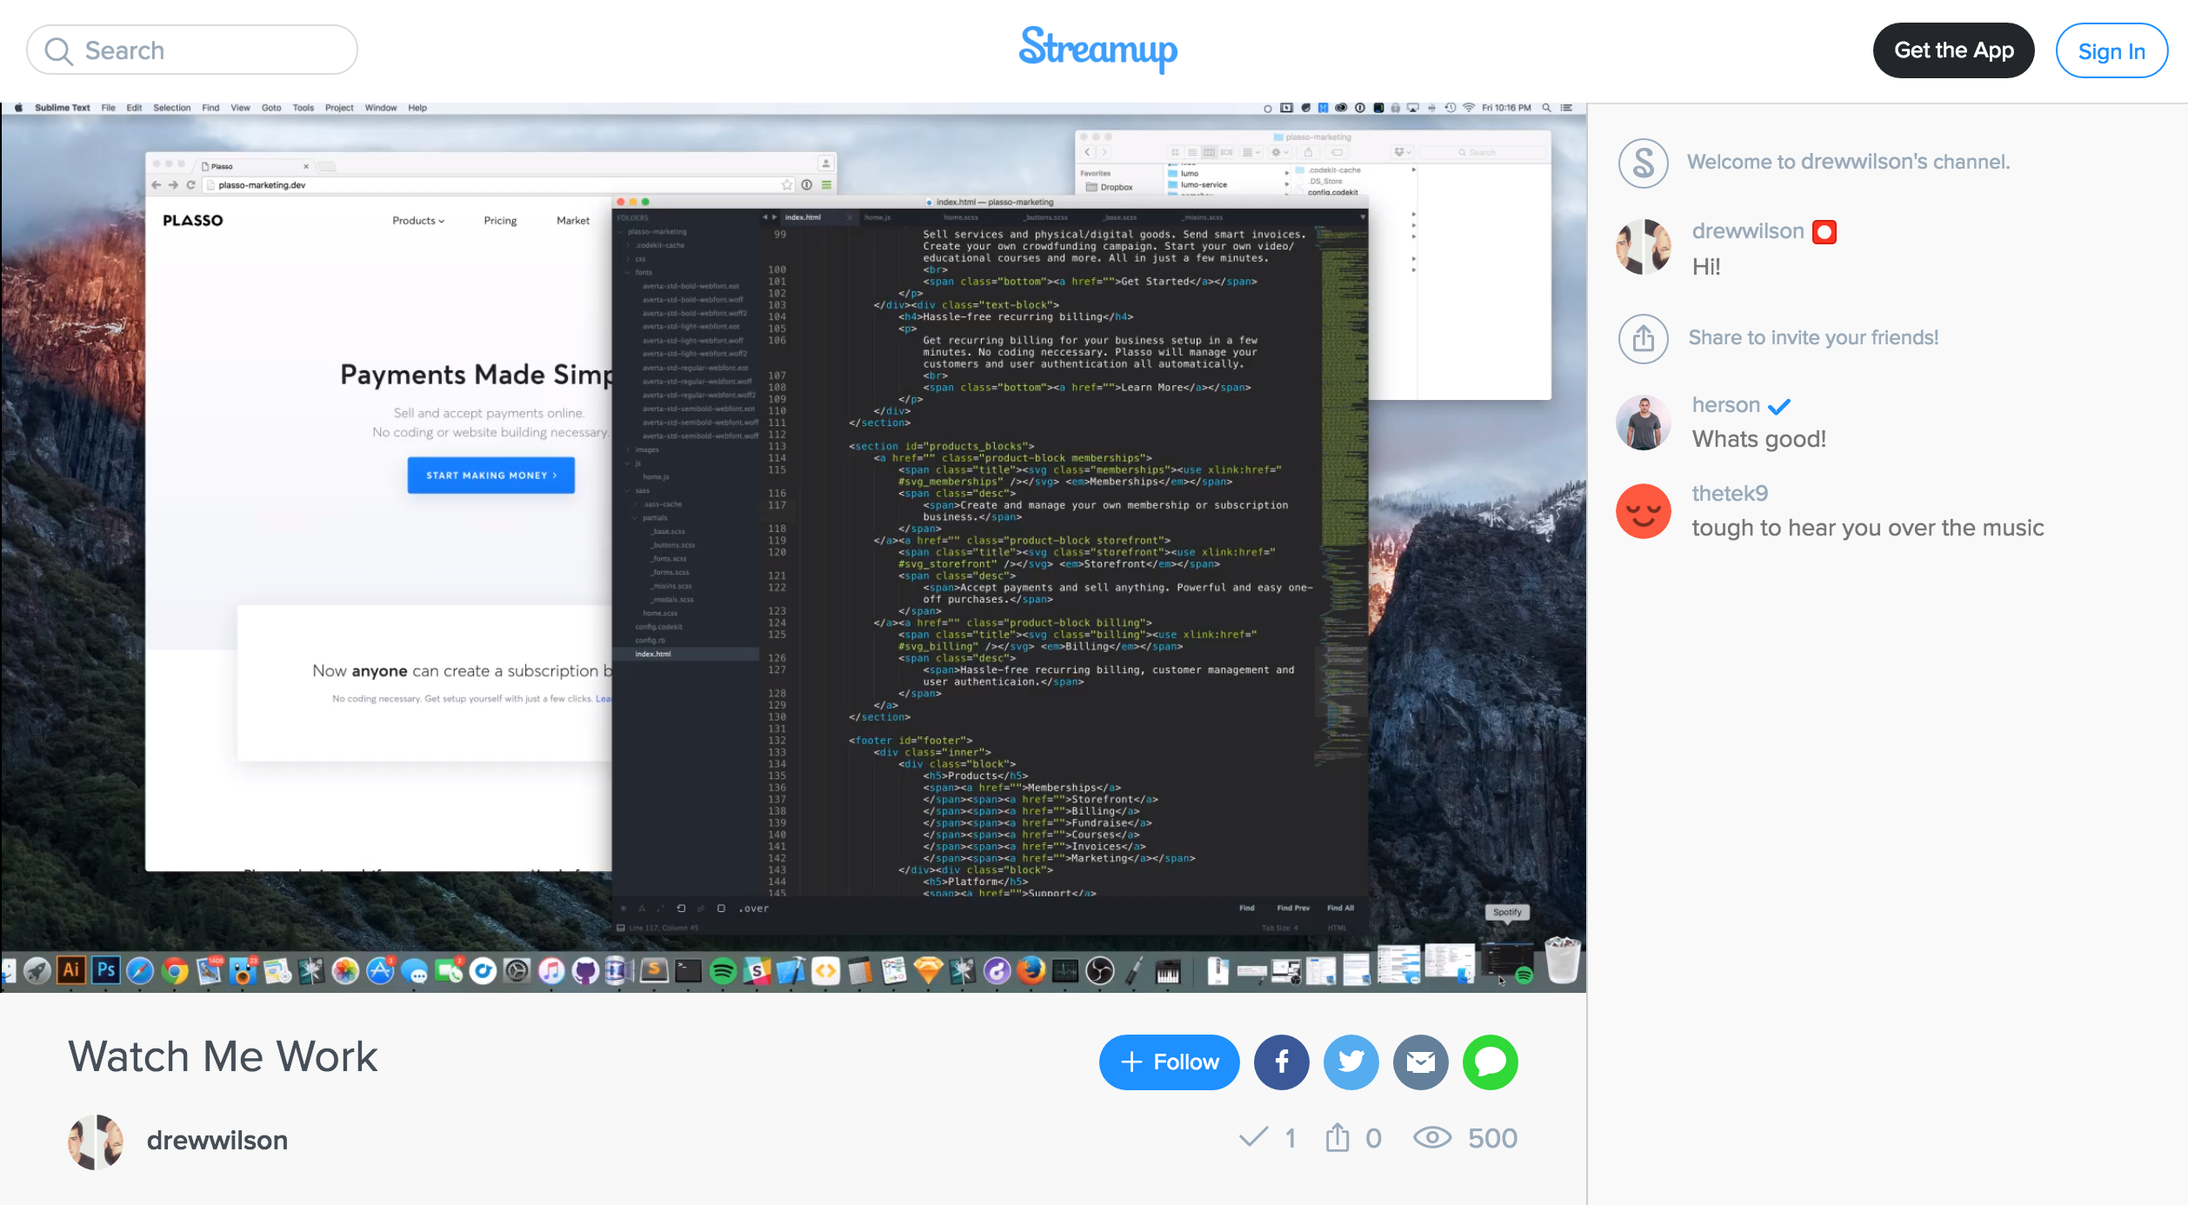Share the stream via the email icon
Viewport: 2188px width, 1205px height.
[1420, 1062]
